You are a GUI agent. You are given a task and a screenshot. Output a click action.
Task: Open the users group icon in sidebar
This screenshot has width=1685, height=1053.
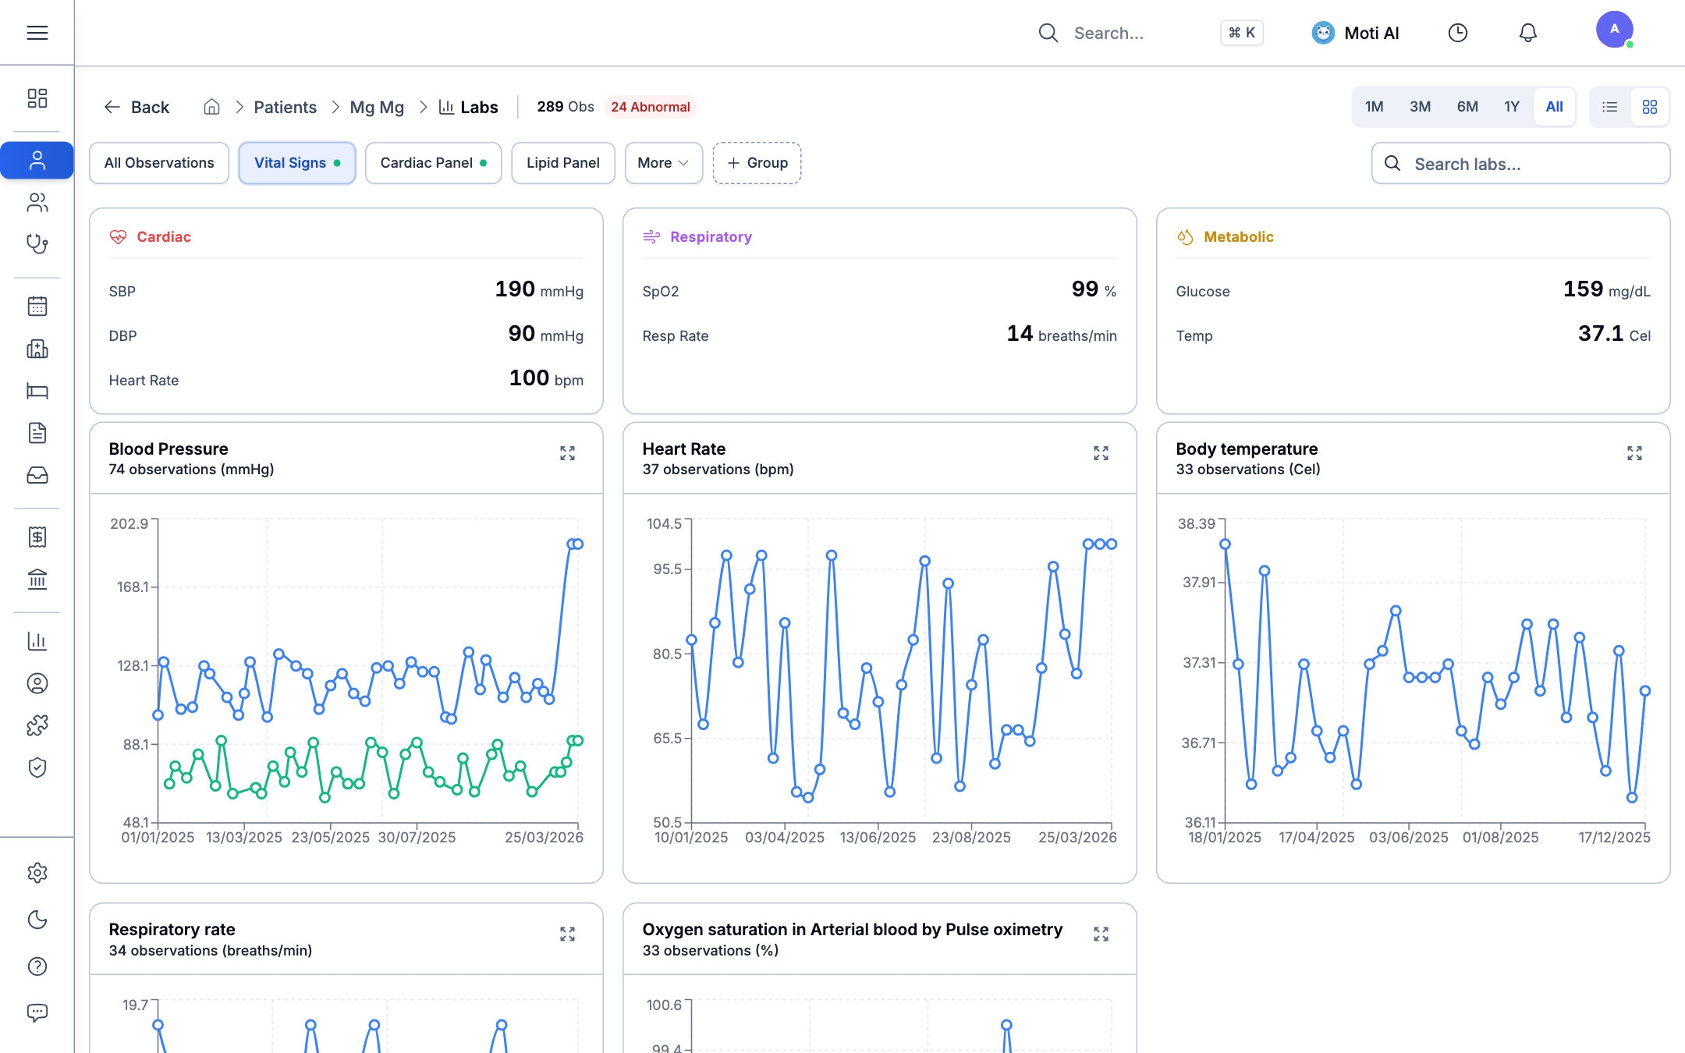[x=37, y=203]
